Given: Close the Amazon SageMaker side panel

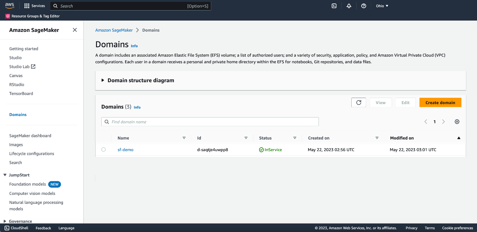Looking at the screenshot, I should pos(75,30).
